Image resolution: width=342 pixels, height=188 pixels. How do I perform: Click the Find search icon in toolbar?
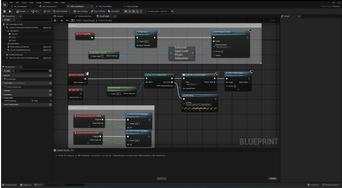point(46,11)
